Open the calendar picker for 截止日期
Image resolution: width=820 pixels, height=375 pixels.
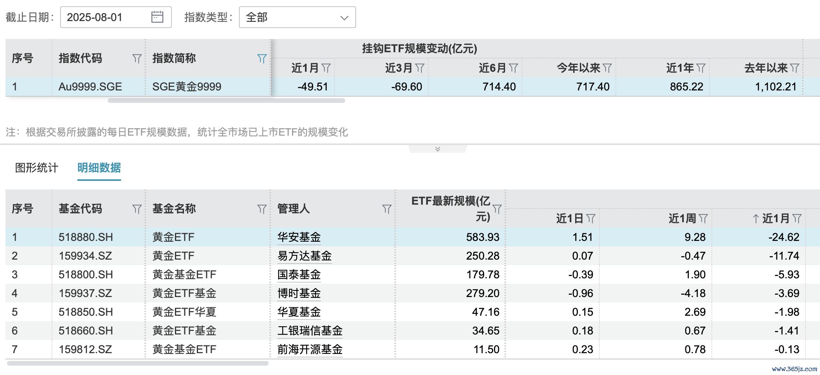tap(157, 17)
